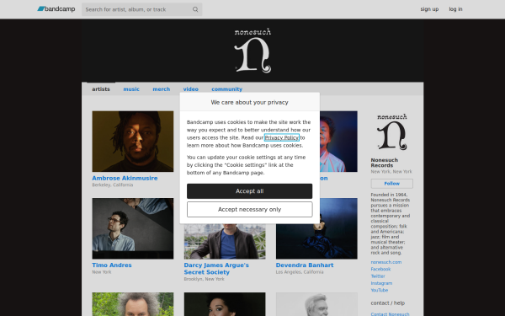Viewport: 505px width, 316px height.
Task: Accept all cookies
Action: (250, 191)
